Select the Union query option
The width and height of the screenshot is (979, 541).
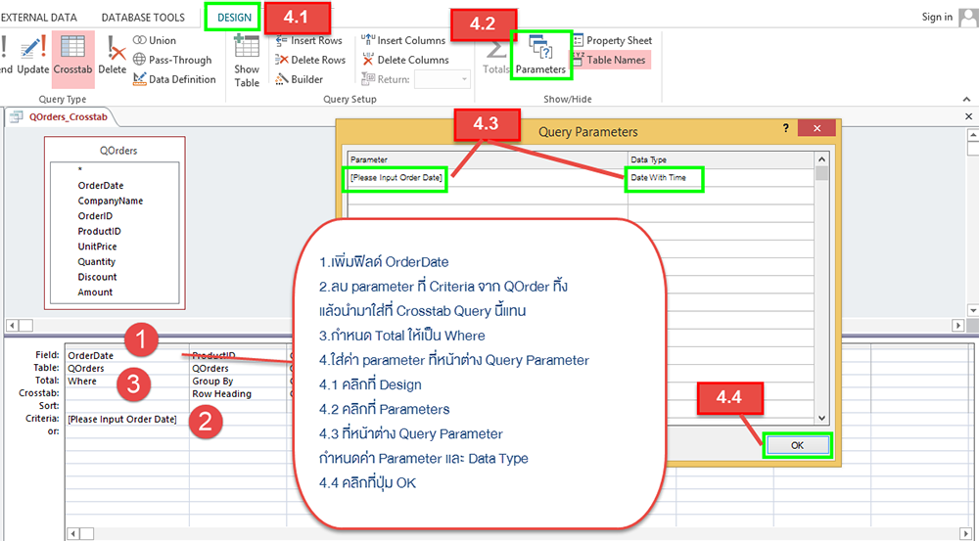155,40
